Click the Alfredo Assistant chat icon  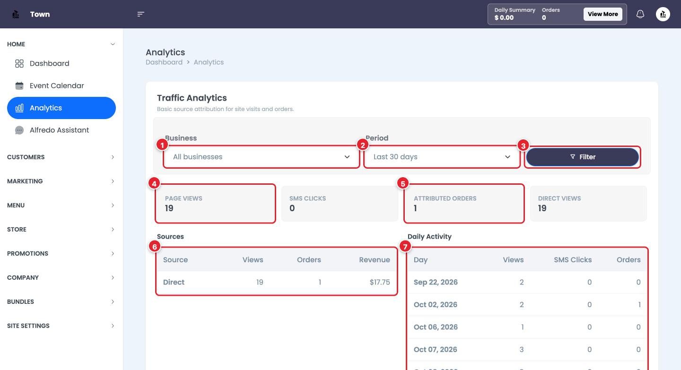19,130
